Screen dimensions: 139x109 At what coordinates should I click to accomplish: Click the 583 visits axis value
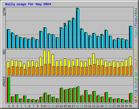[4, 52]
